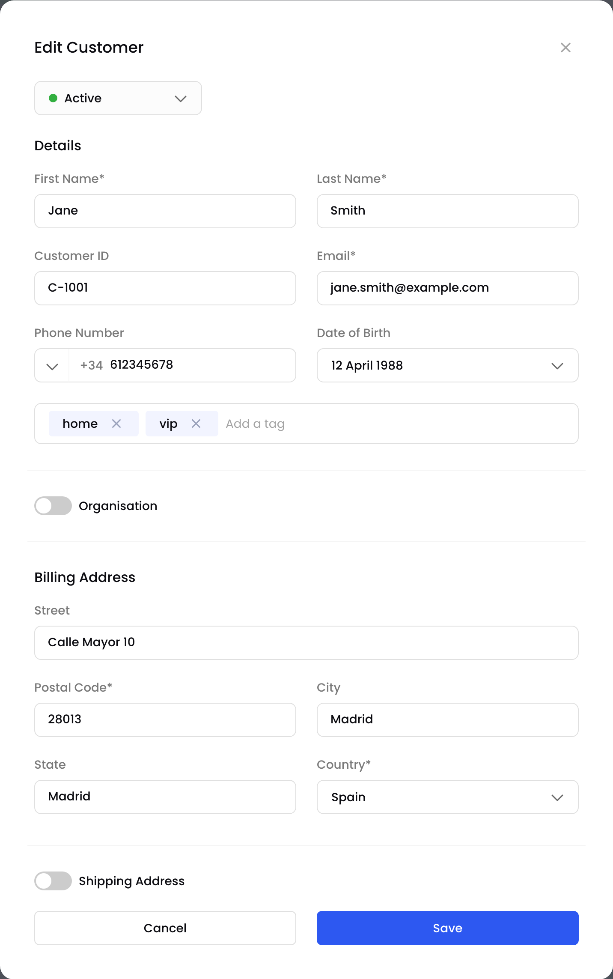The image size is (613, 979).
Task: Click the Edit Customer title
Action: [x=89, y=47]
